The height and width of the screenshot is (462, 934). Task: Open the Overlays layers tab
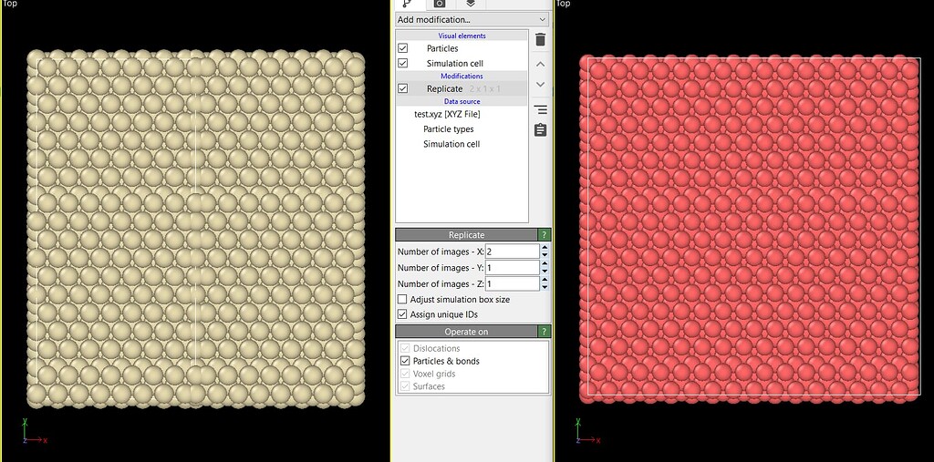471,4
